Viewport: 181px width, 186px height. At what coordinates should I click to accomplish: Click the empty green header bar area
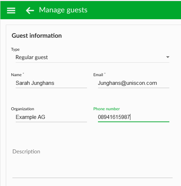pos(134,10)
